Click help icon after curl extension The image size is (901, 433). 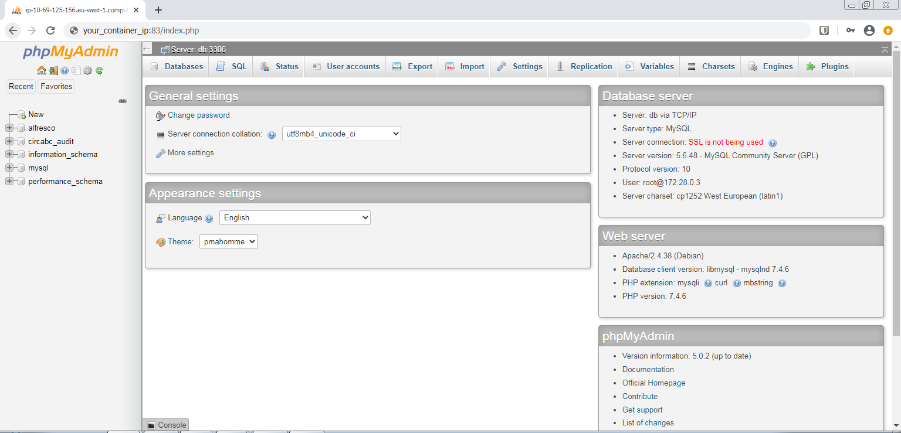(x=737, y=283)
